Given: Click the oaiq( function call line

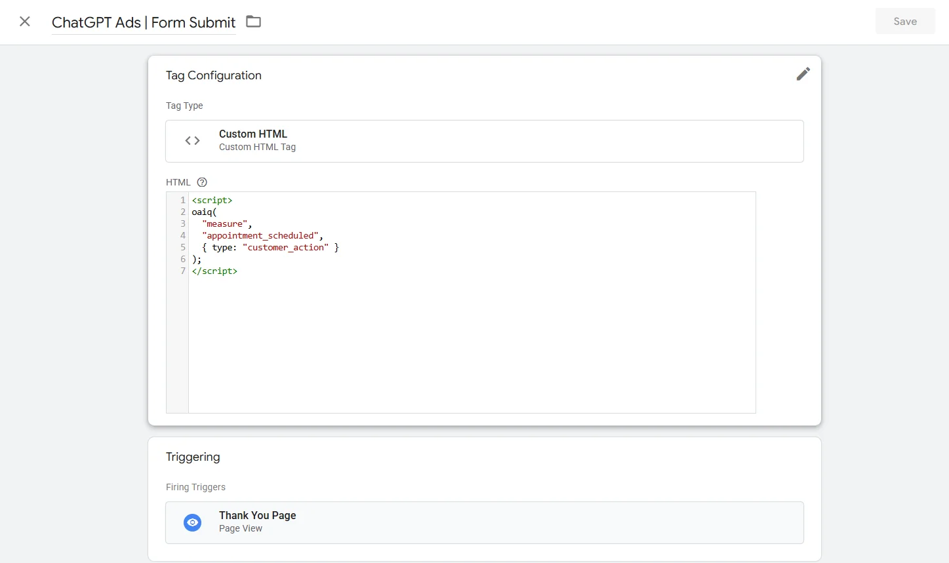Looking at the screenshot, I should tap(204, 212).
